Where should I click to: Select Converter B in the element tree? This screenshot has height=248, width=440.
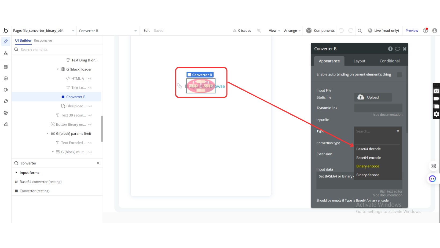point(57,97)
